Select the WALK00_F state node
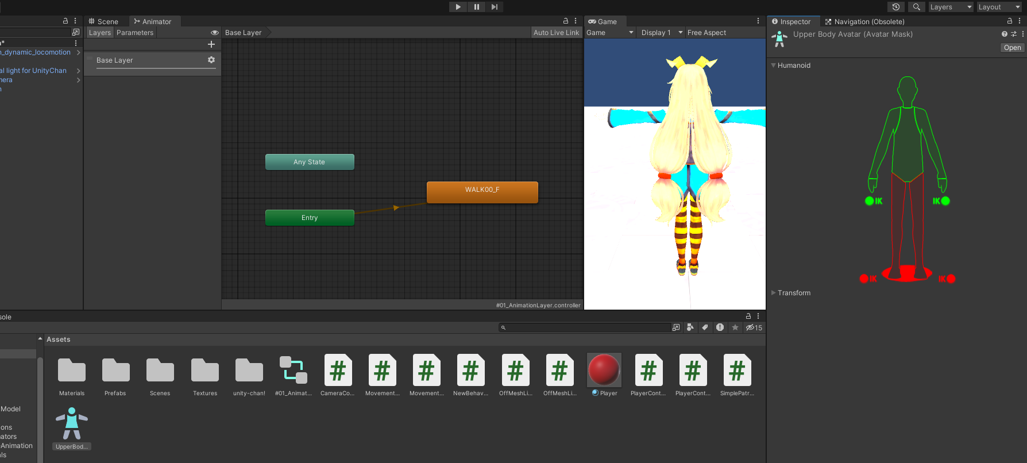The width and height of the screenshot is (1027, 463). tap(482, 192)
